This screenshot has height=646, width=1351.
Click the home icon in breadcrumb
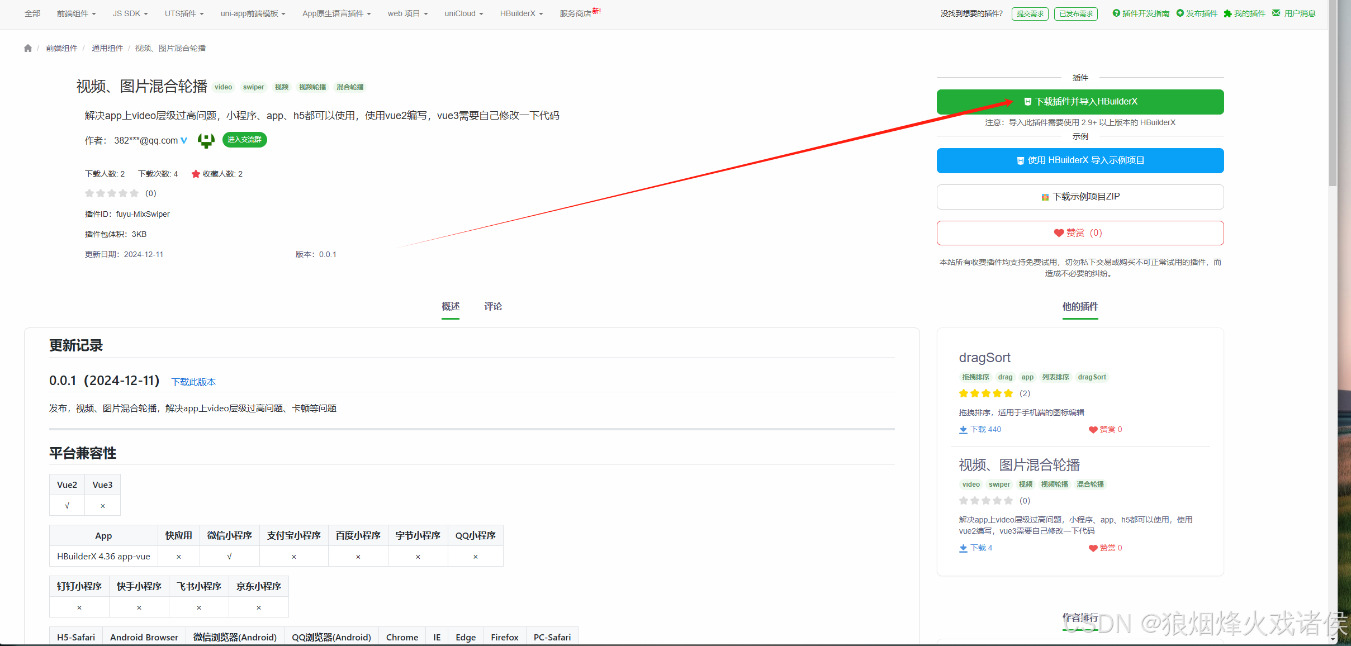pyautogui.click(x=28, y=48)
